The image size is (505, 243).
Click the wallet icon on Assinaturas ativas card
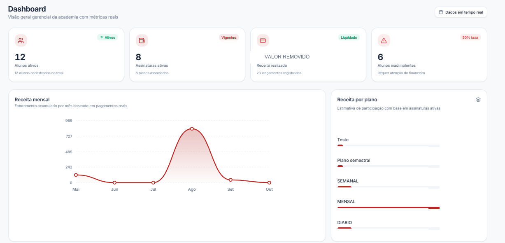(x=142, y=40)
